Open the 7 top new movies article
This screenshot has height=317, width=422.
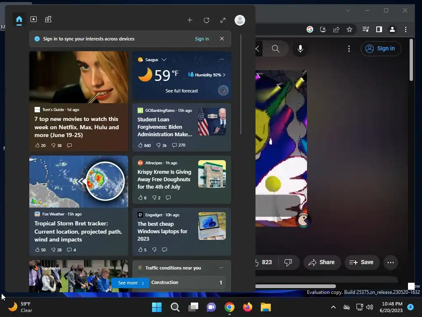[x=77, y=127]
